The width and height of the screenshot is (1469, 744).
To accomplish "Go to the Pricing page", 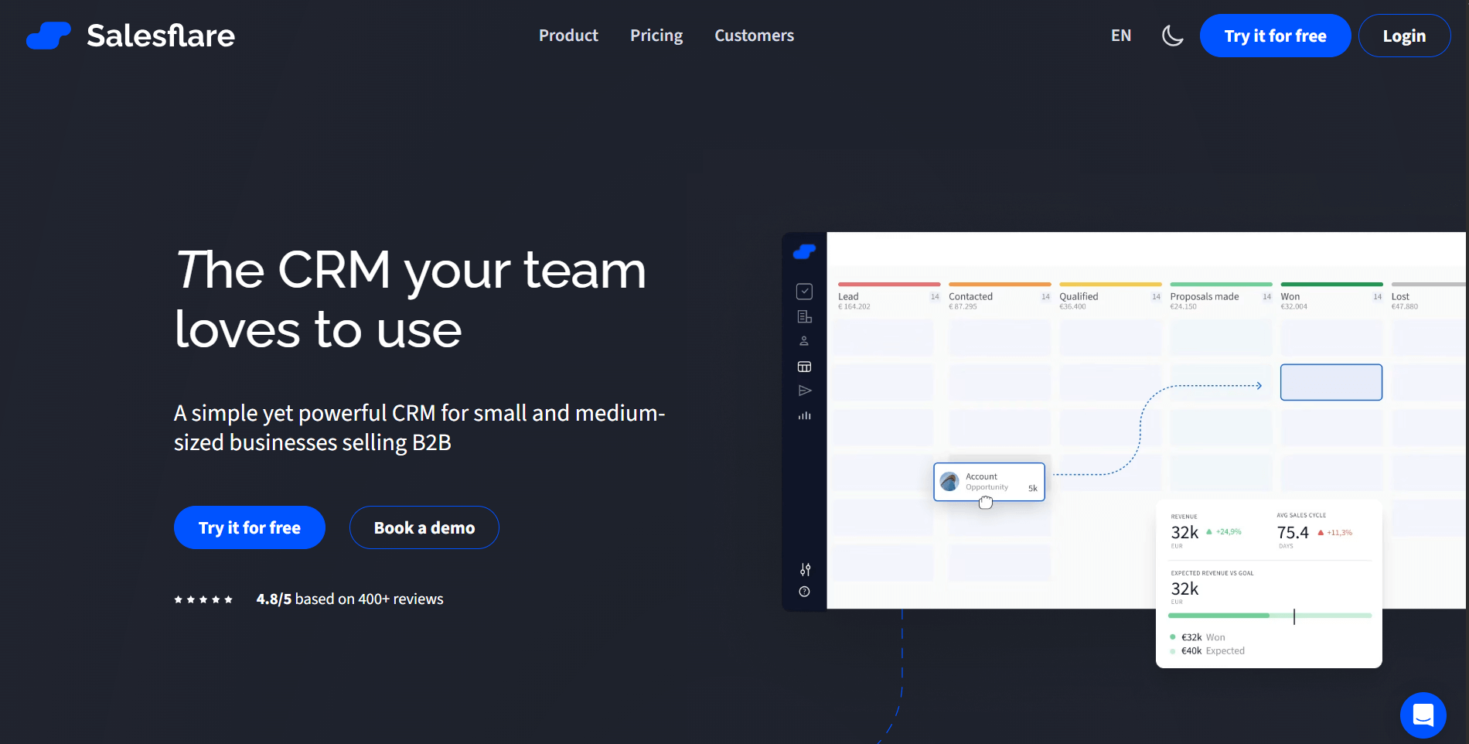I will click(x=656, y=36).
